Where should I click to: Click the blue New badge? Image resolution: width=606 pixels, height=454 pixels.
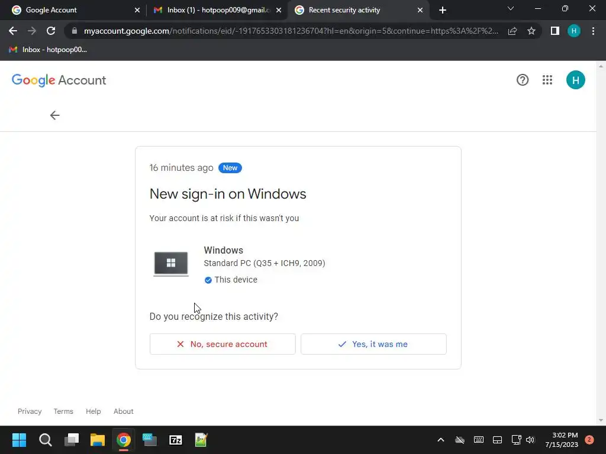click(230, 168)
